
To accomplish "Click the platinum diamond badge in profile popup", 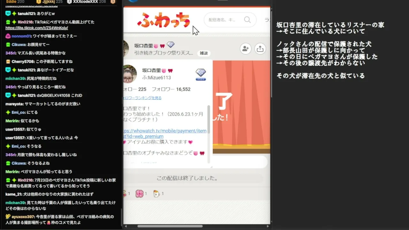I will (201, 74).
